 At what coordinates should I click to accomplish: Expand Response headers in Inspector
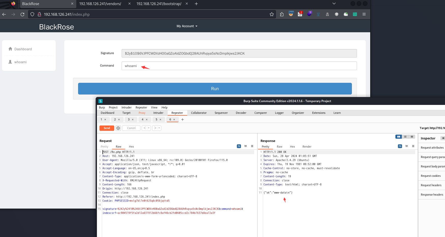click(x=432, y=195)
